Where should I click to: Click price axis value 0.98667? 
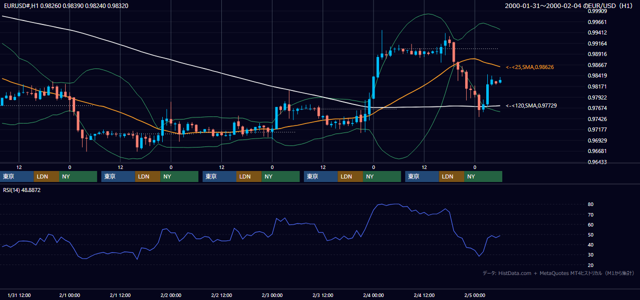point(596,65)
